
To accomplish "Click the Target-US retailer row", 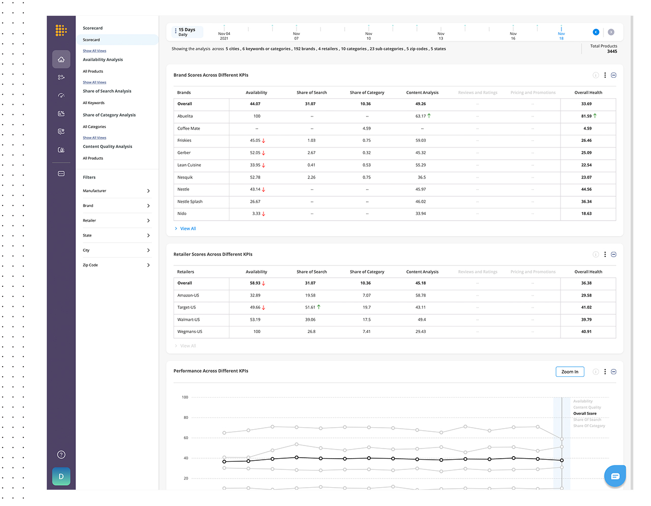I will click(395, 308).
